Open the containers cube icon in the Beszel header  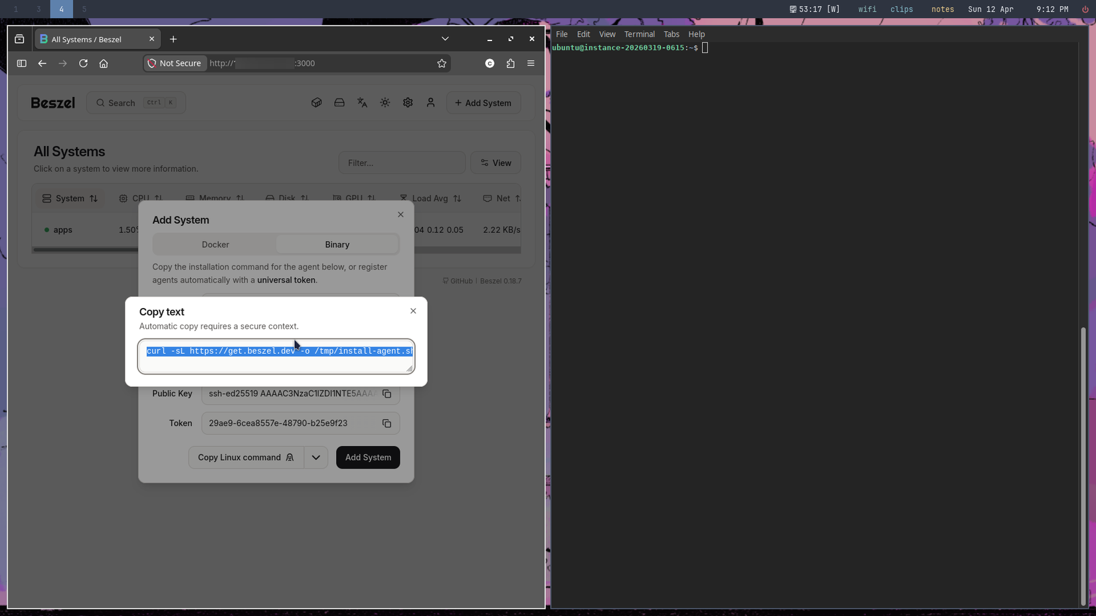pos(317,103)
